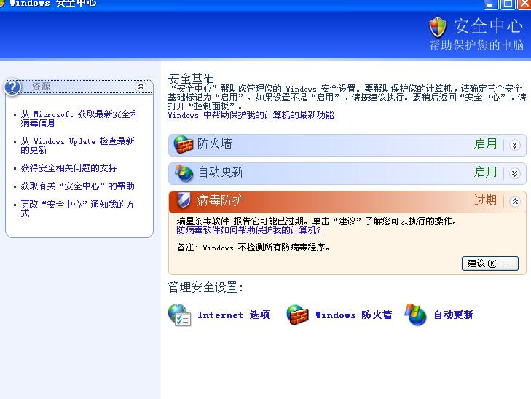The image size is (531, 399).
Task: Click the question mark help icon by 资源
Action: [x=12, y=87]
